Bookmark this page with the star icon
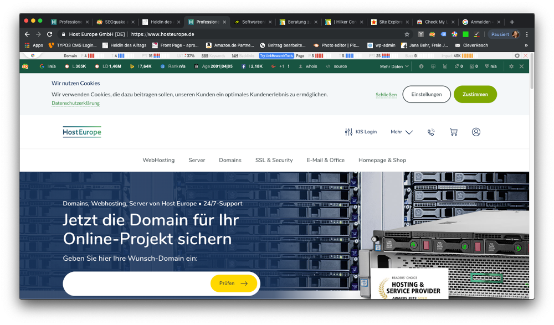 407,34
